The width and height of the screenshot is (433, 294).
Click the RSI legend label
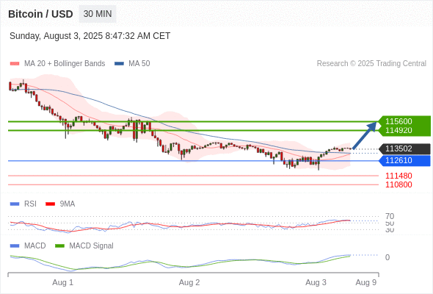point(30,204)
